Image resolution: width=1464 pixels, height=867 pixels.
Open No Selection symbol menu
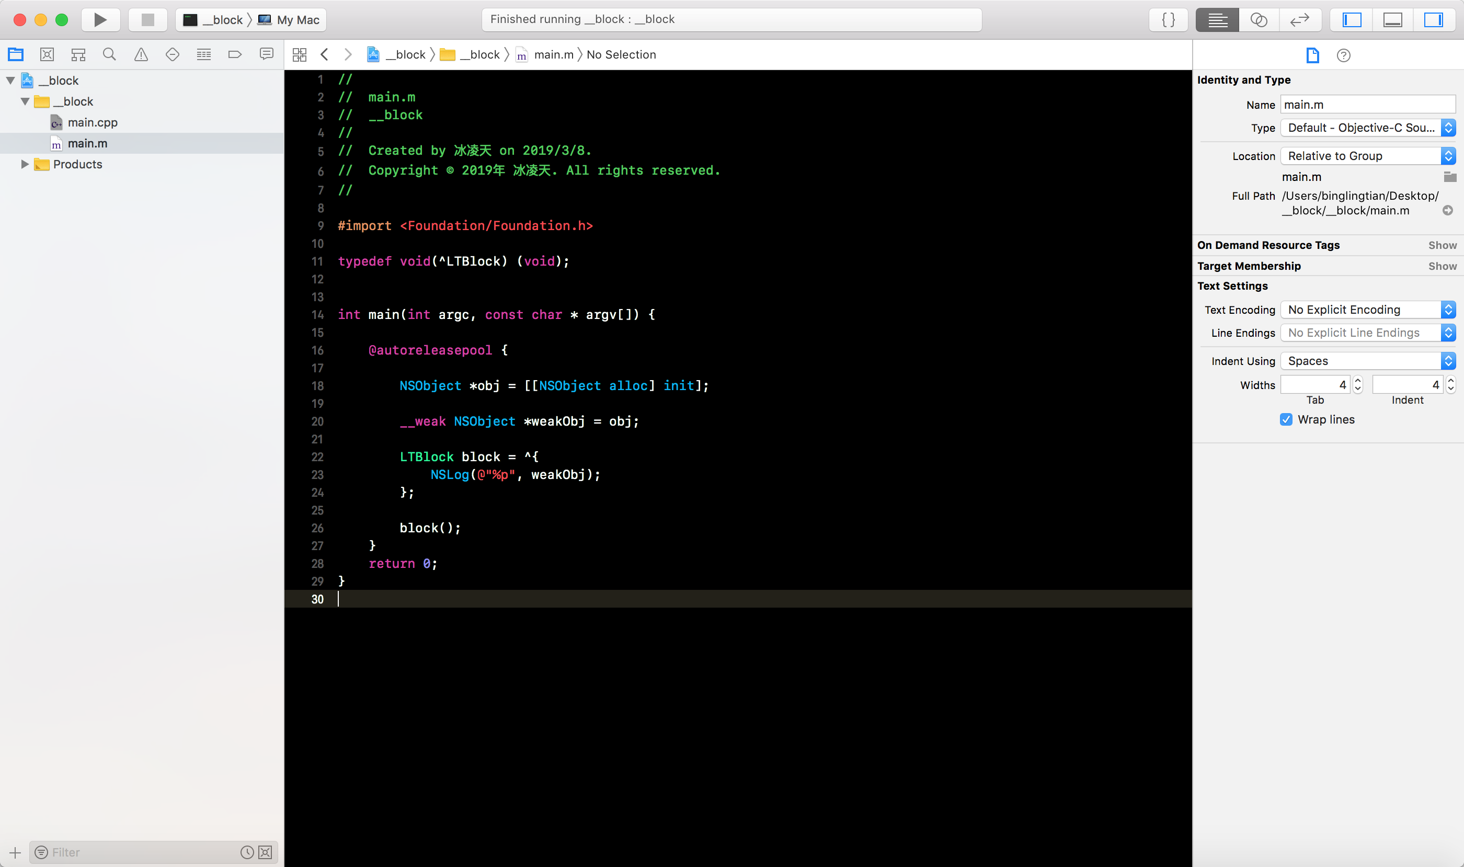pos(621,54)
